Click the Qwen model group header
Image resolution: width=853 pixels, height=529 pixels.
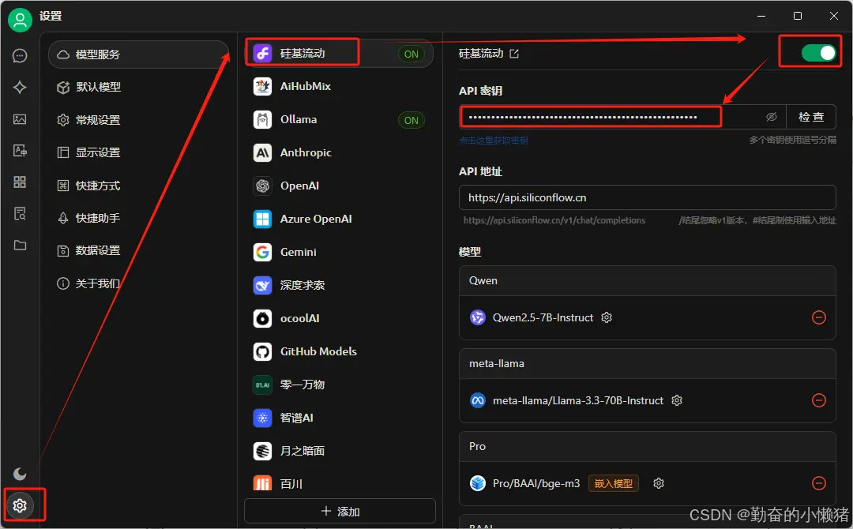pos(648,280)
